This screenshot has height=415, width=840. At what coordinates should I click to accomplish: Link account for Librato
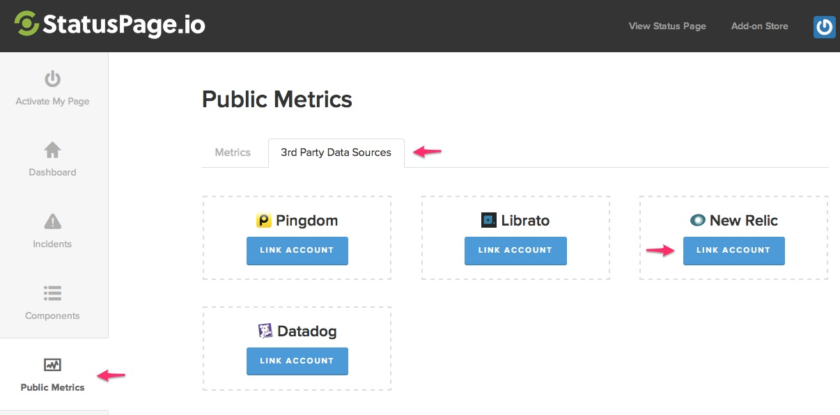[x=515, y=251]
